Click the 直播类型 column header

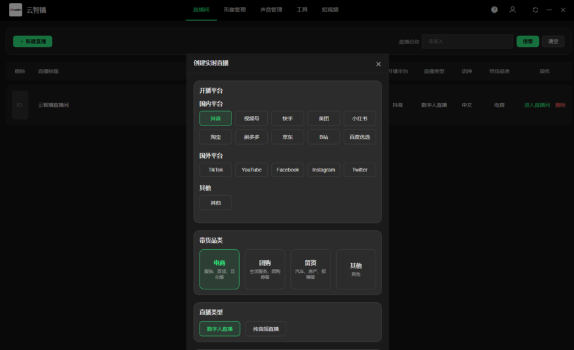434,71
